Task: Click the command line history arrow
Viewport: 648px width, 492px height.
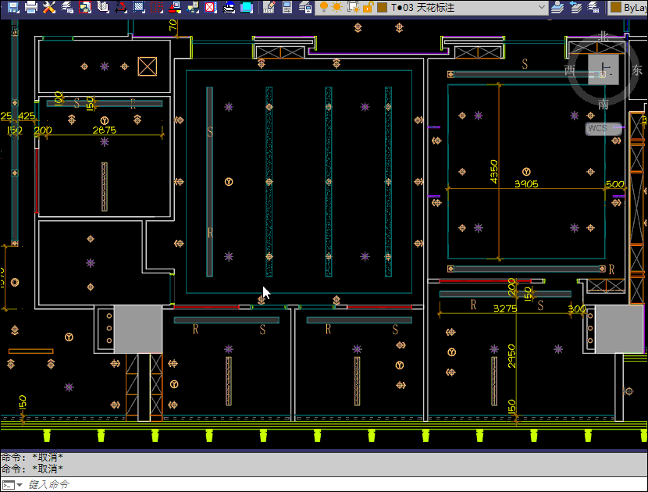Action: coord(20,485)
